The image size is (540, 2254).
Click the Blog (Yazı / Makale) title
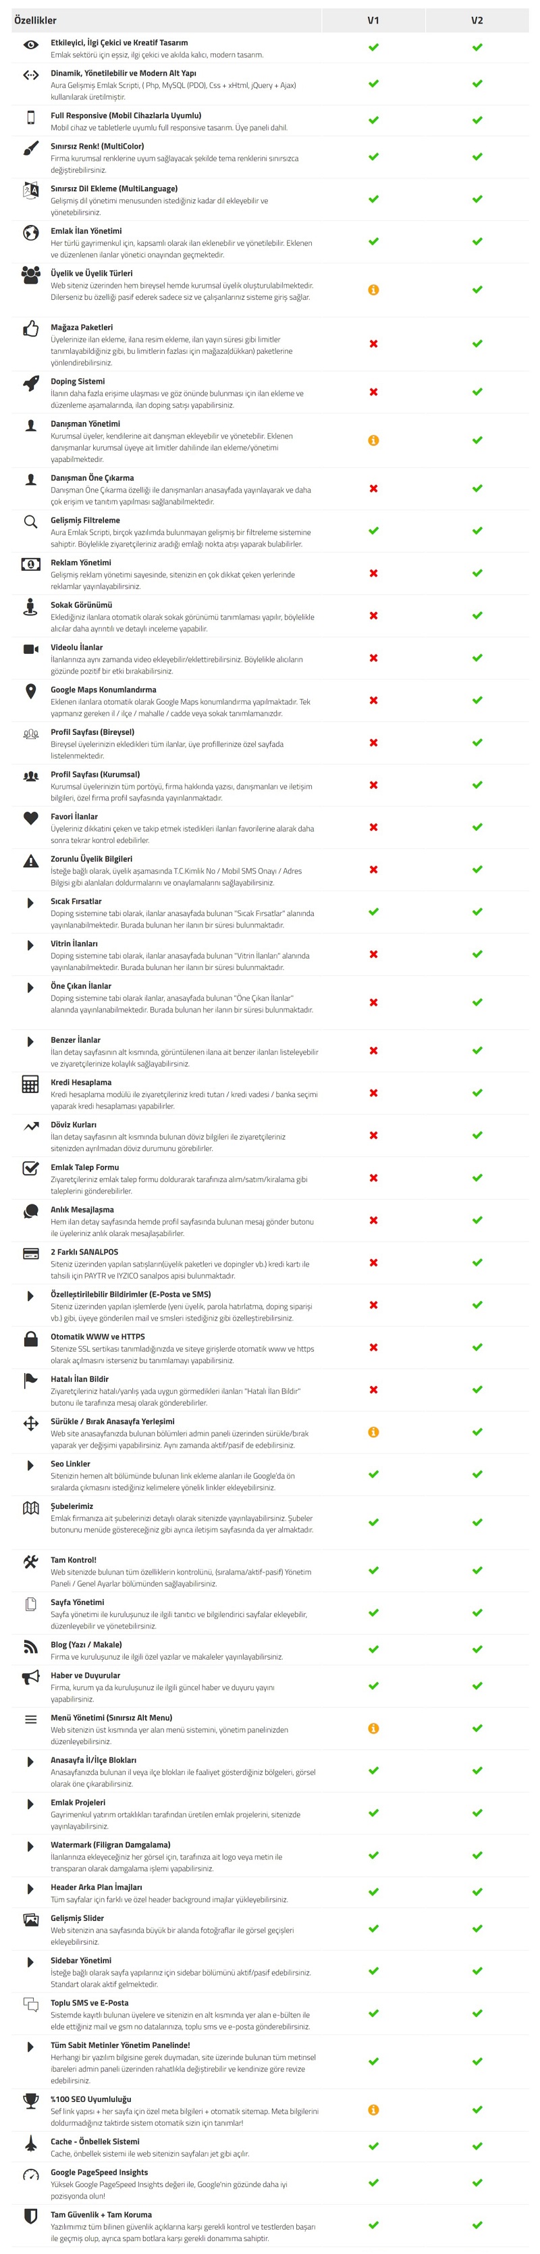pos(86,1644)
